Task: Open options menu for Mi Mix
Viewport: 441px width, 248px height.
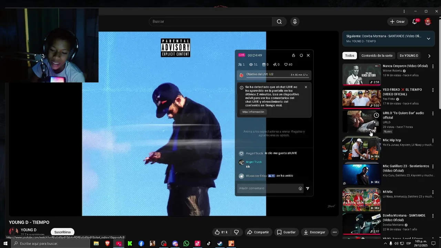Action: coord(433,192)
